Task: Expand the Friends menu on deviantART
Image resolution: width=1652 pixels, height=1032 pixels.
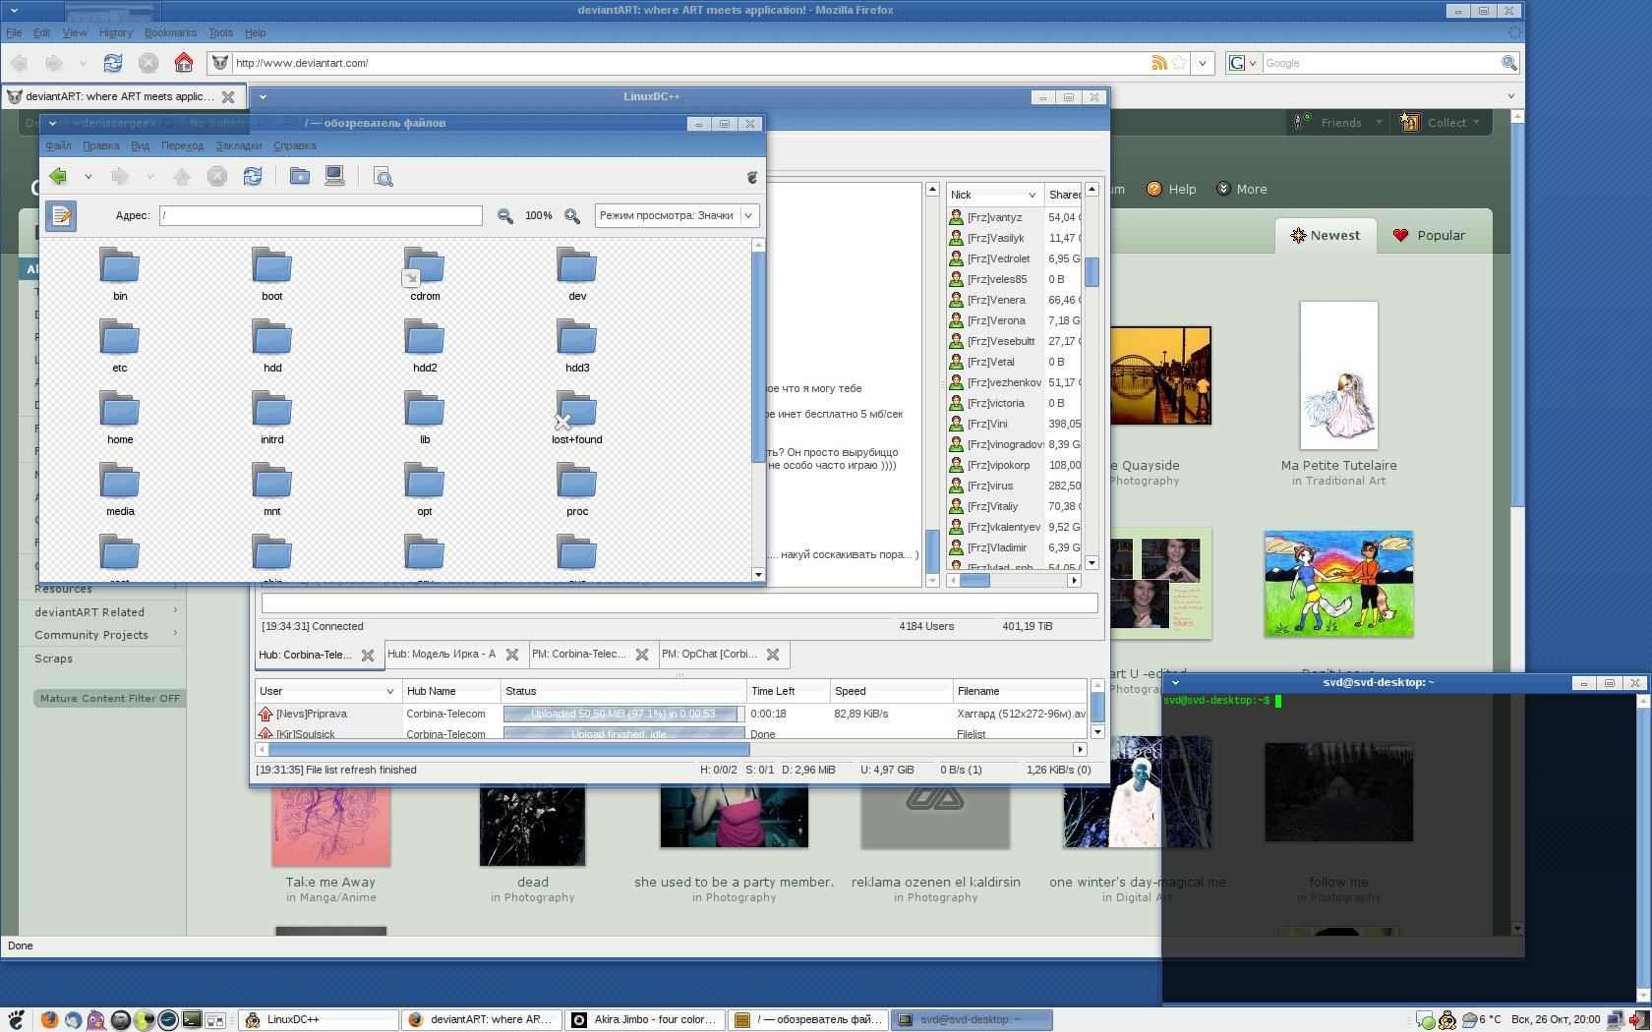Action: pyautogui.click(x=1339, y=123)
